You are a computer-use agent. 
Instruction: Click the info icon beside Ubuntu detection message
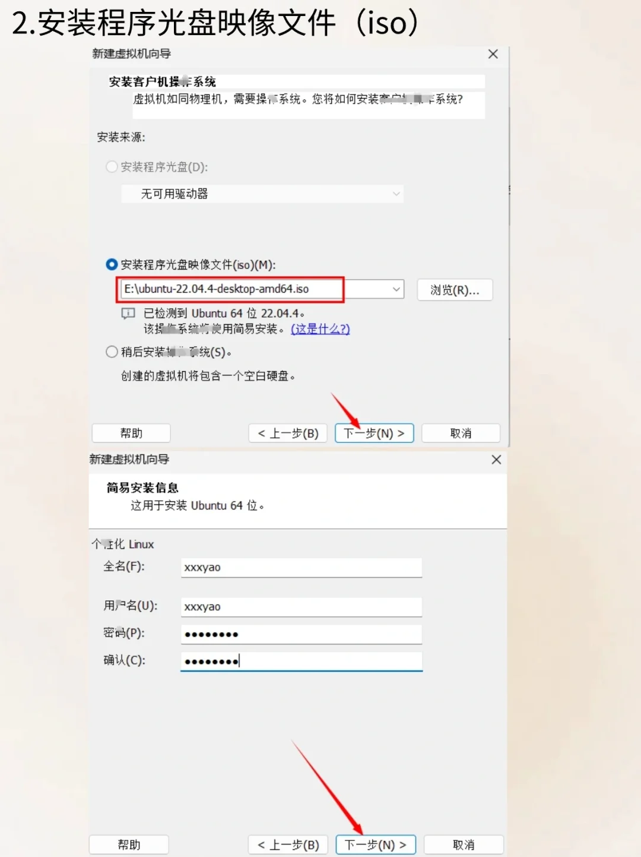[x=128, y=313]
